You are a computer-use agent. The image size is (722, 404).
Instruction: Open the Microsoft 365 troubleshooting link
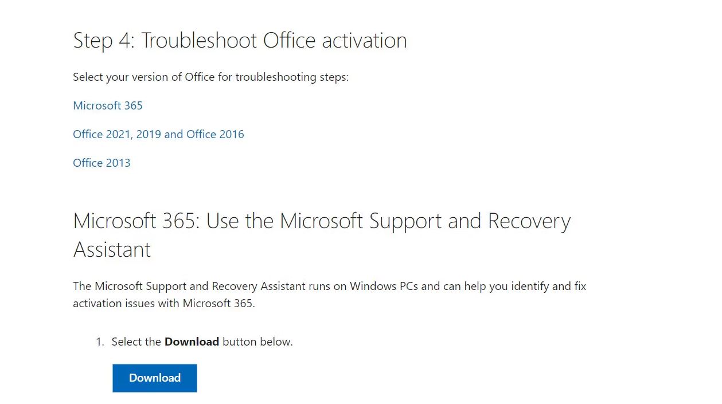point(108,105)
